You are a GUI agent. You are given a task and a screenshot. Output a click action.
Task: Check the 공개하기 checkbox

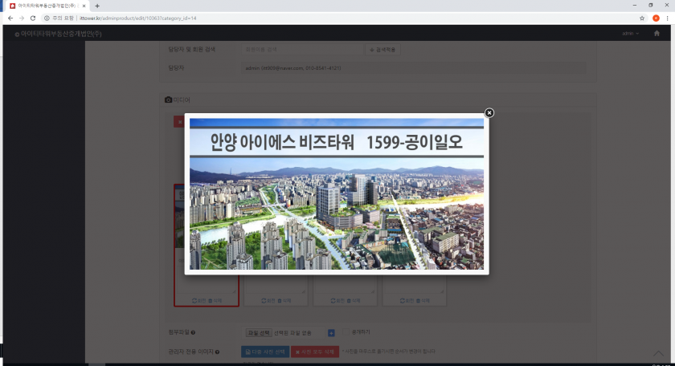coord(346,331)
